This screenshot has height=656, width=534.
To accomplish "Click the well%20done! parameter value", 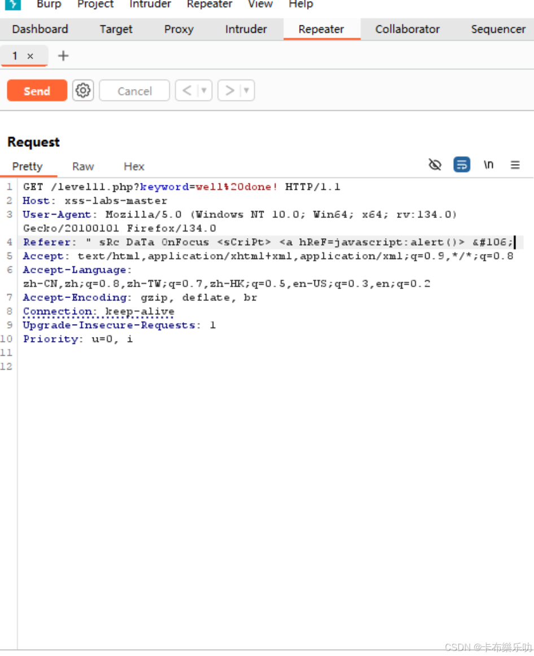I will [x=237, y=187].
